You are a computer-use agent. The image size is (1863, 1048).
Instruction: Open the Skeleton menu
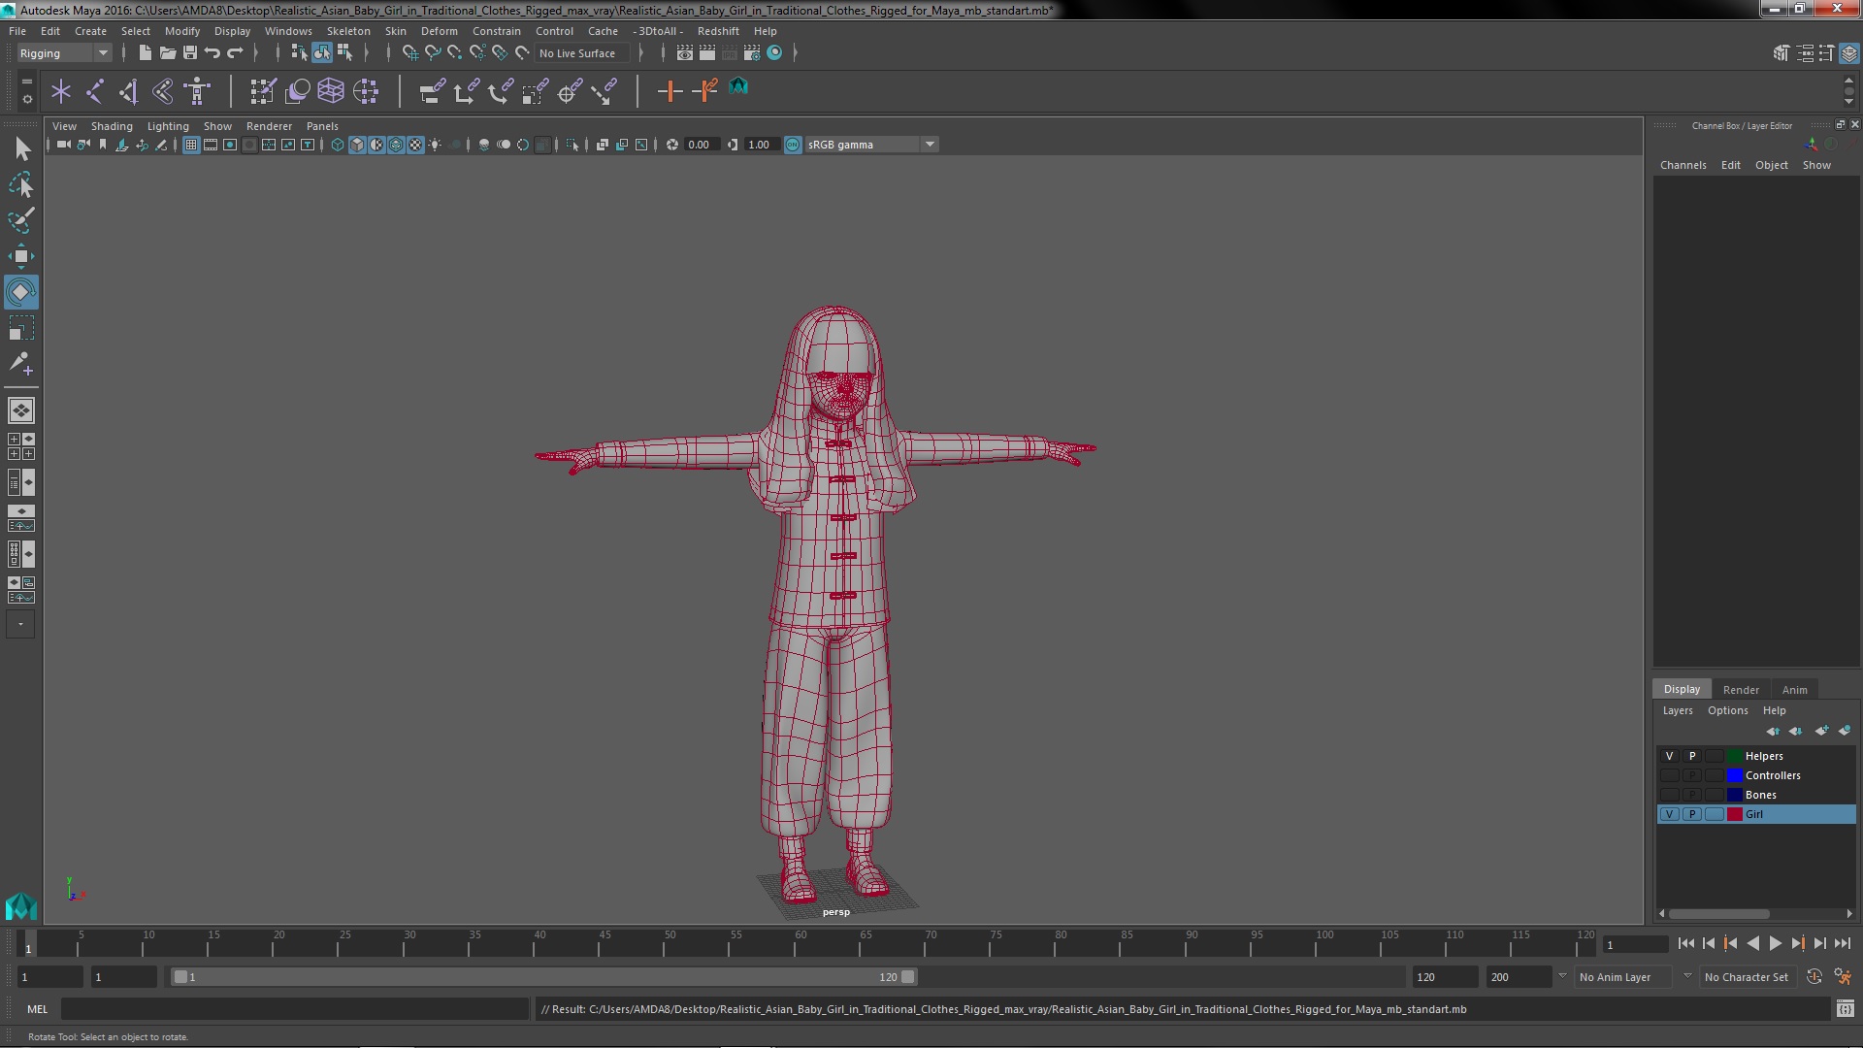pyautogui.click(x=347, y=31)
